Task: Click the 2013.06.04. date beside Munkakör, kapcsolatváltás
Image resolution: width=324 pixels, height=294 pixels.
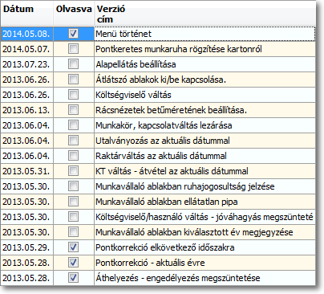Action: pos(26,125)
